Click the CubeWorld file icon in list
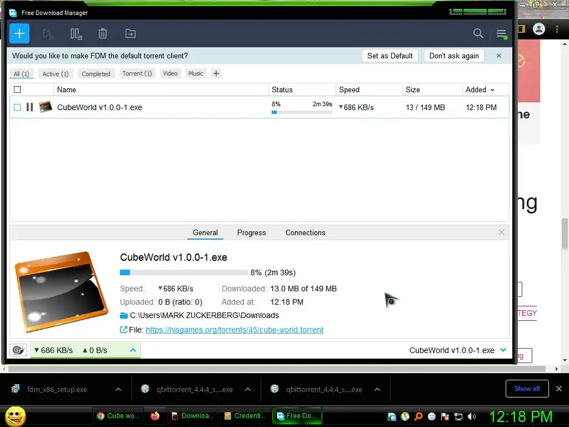 coord(46,107)
